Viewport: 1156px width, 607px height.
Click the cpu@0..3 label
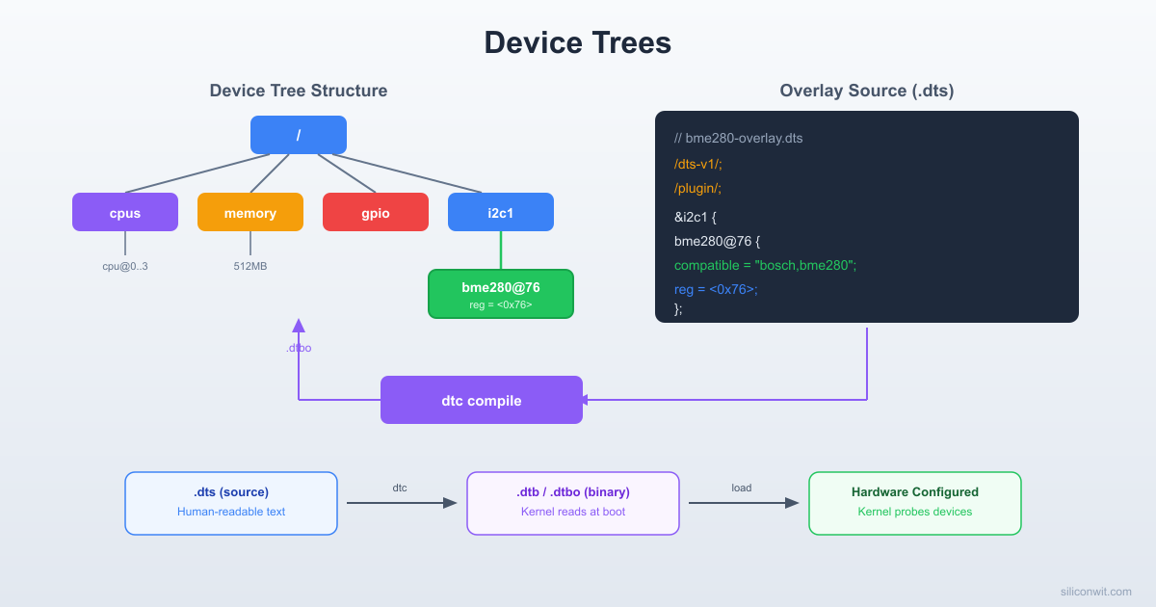(125, 266)
